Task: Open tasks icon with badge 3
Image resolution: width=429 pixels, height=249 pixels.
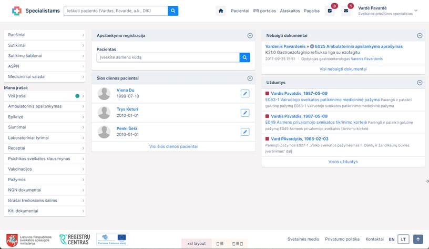Action: pos(330,11)
